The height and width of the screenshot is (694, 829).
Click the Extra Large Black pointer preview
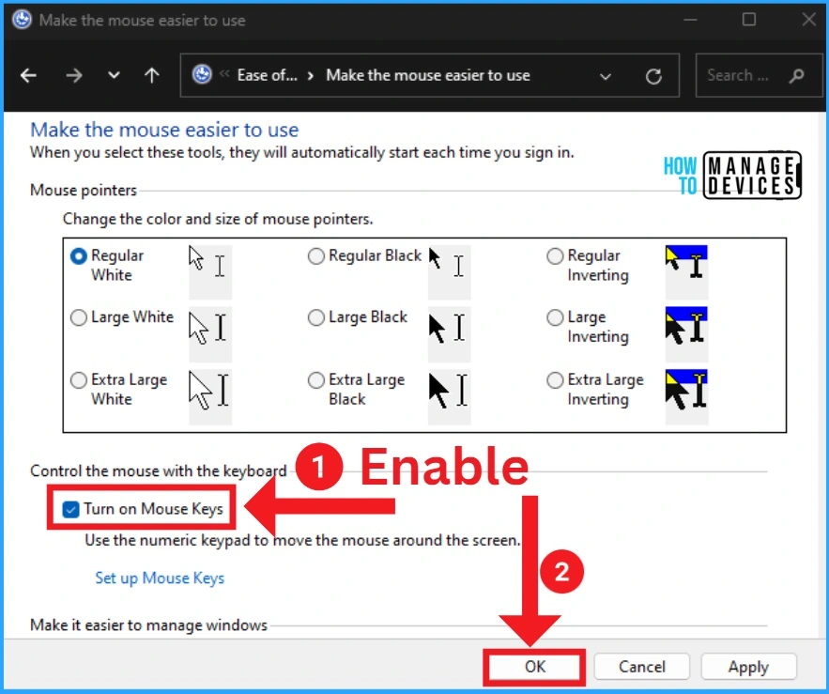pyautogui.click(x=449, y=396)
